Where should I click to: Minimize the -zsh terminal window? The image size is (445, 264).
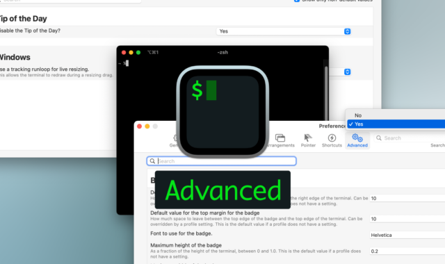point(131,53)
